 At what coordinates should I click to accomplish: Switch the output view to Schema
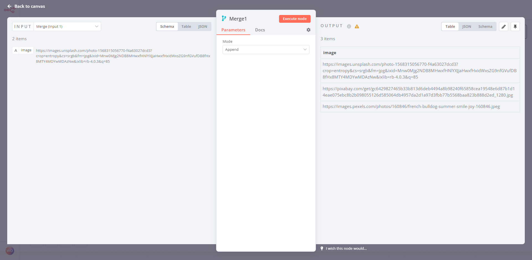pos(485,26)
